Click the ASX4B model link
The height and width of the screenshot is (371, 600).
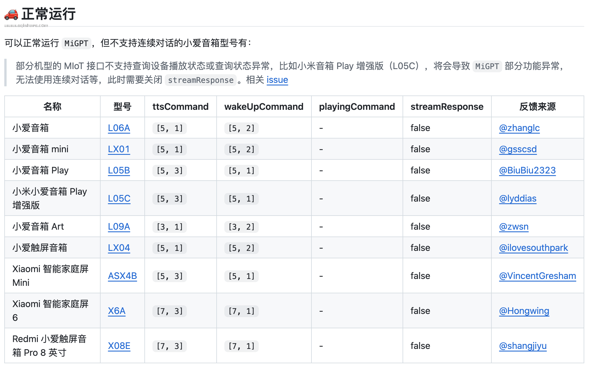coord(122,276)
